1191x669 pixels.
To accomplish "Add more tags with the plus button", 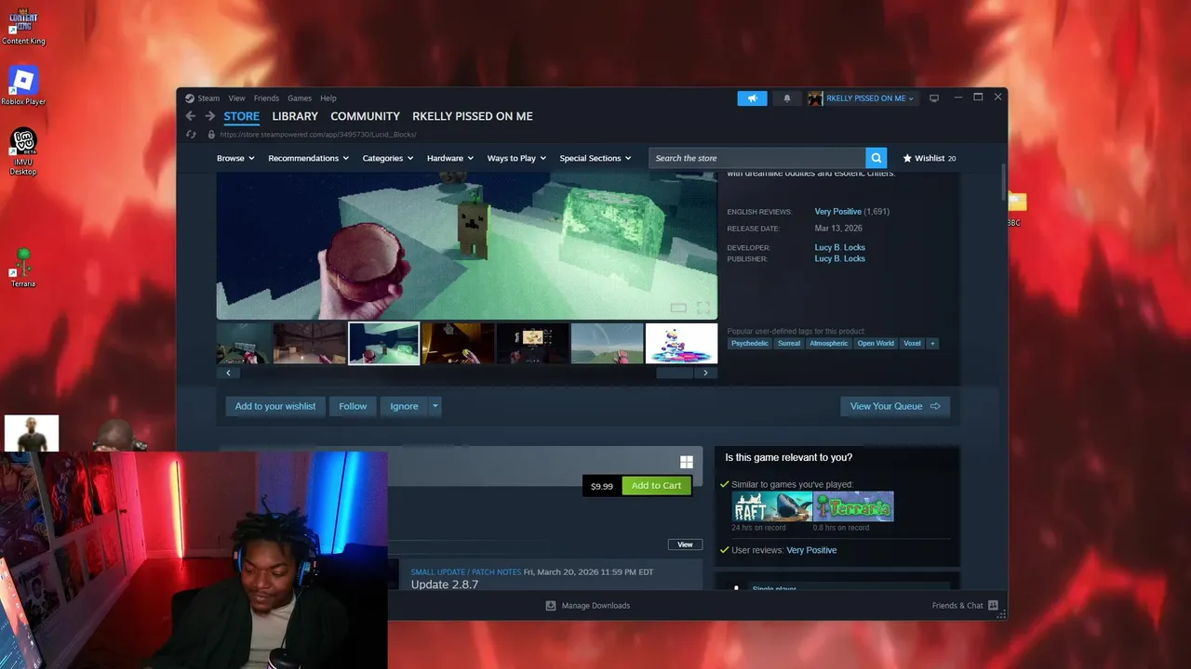I will (932, 344).
